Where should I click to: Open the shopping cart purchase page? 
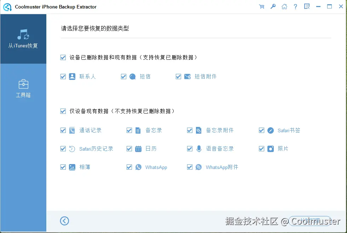click(x=262, y=6)
